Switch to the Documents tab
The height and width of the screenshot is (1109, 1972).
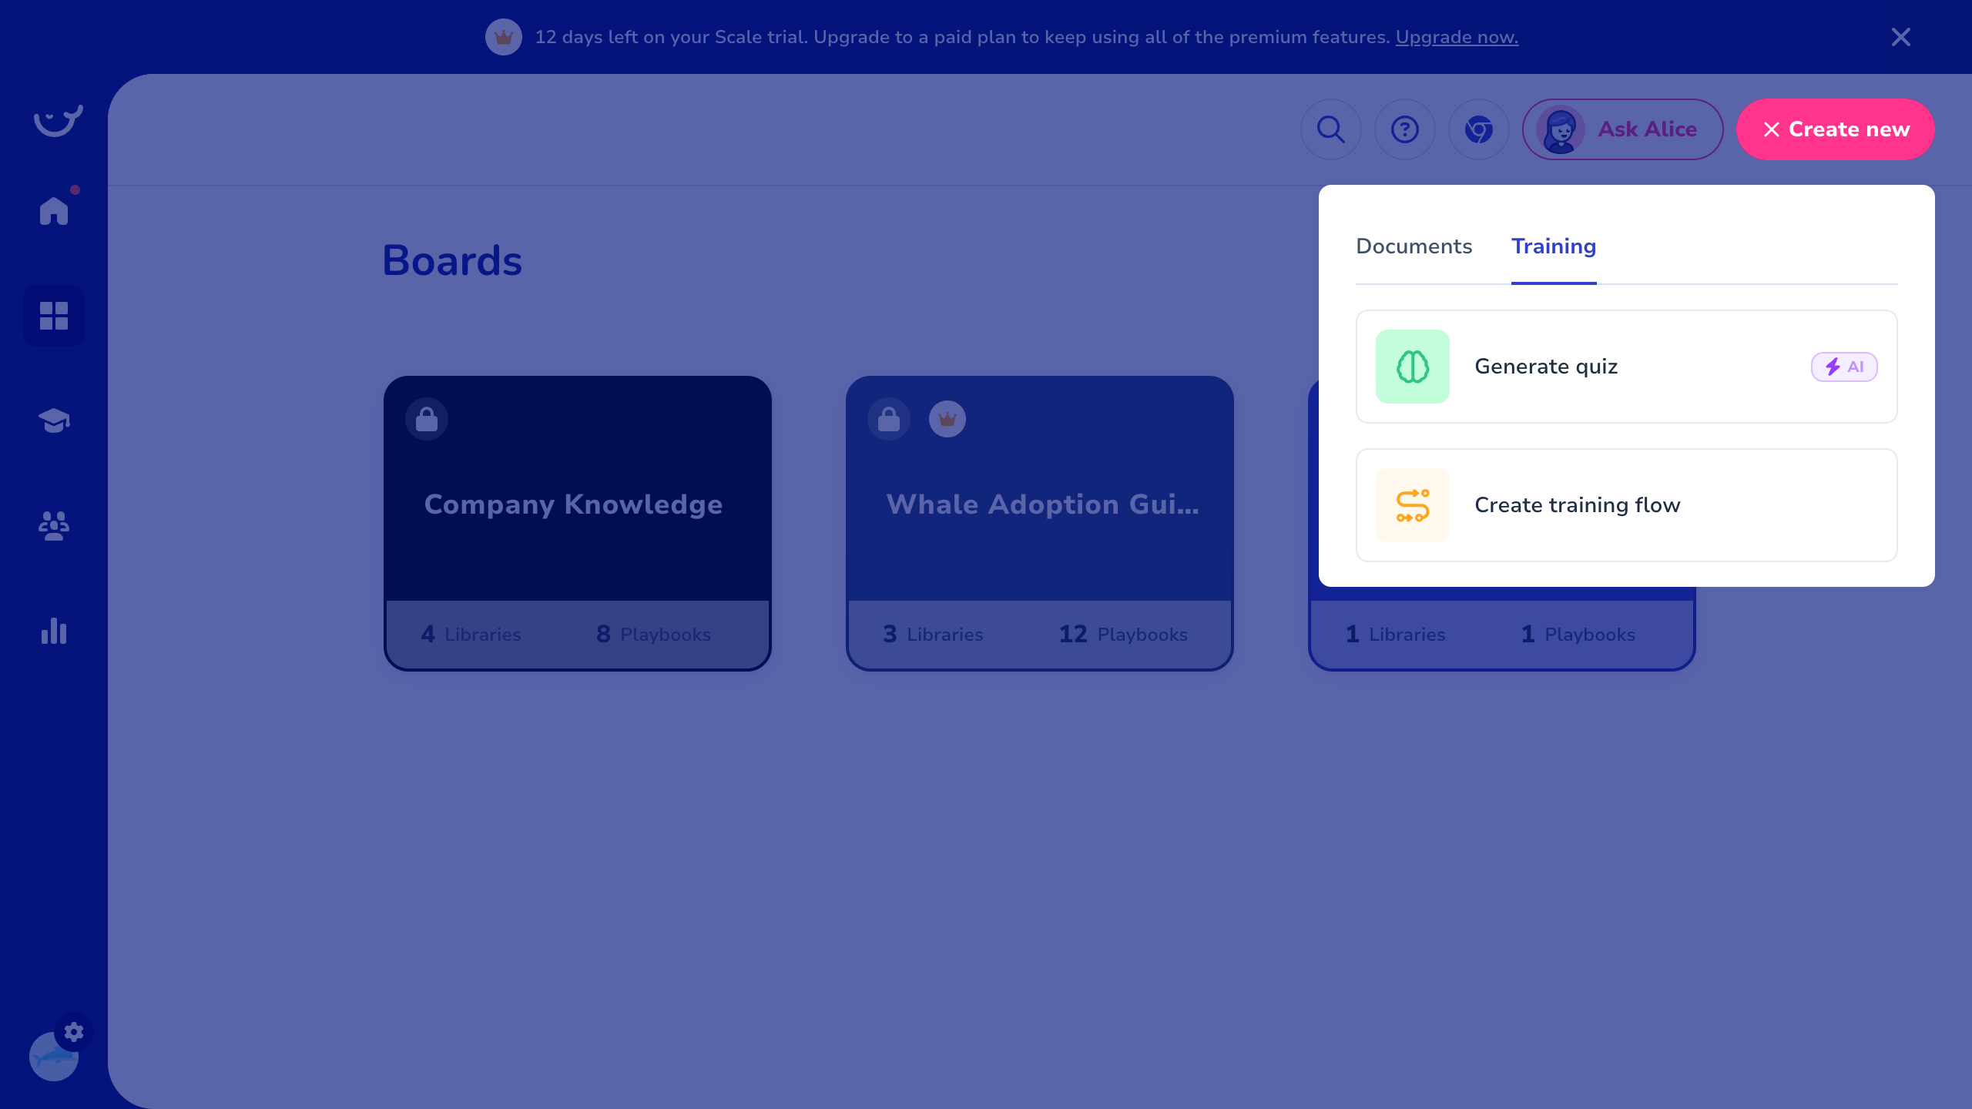coord(1414,246)
